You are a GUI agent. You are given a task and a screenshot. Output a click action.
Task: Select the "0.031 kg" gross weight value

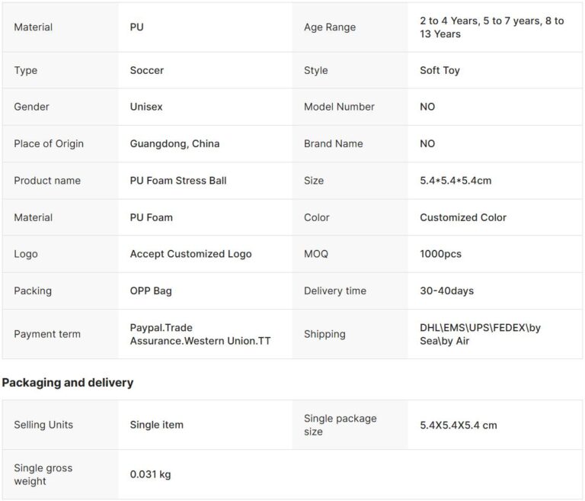(x=150, y=474)
